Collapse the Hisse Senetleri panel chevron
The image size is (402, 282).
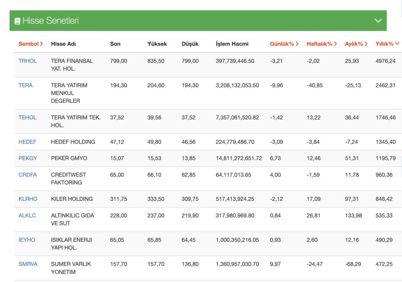(378, 21)
